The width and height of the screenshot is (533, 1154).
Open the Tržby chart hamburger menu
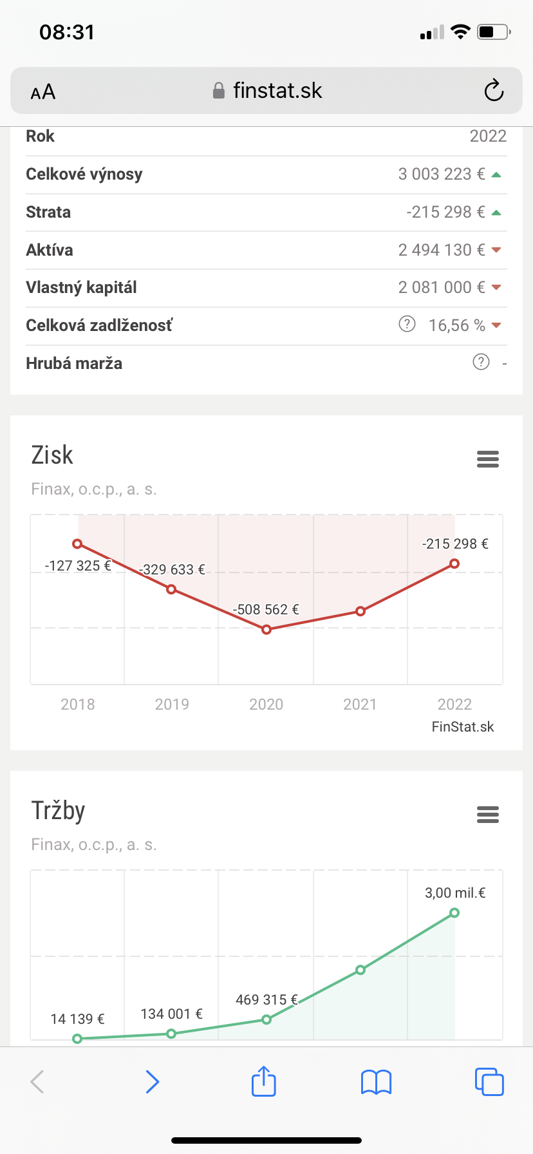(488, 815)
